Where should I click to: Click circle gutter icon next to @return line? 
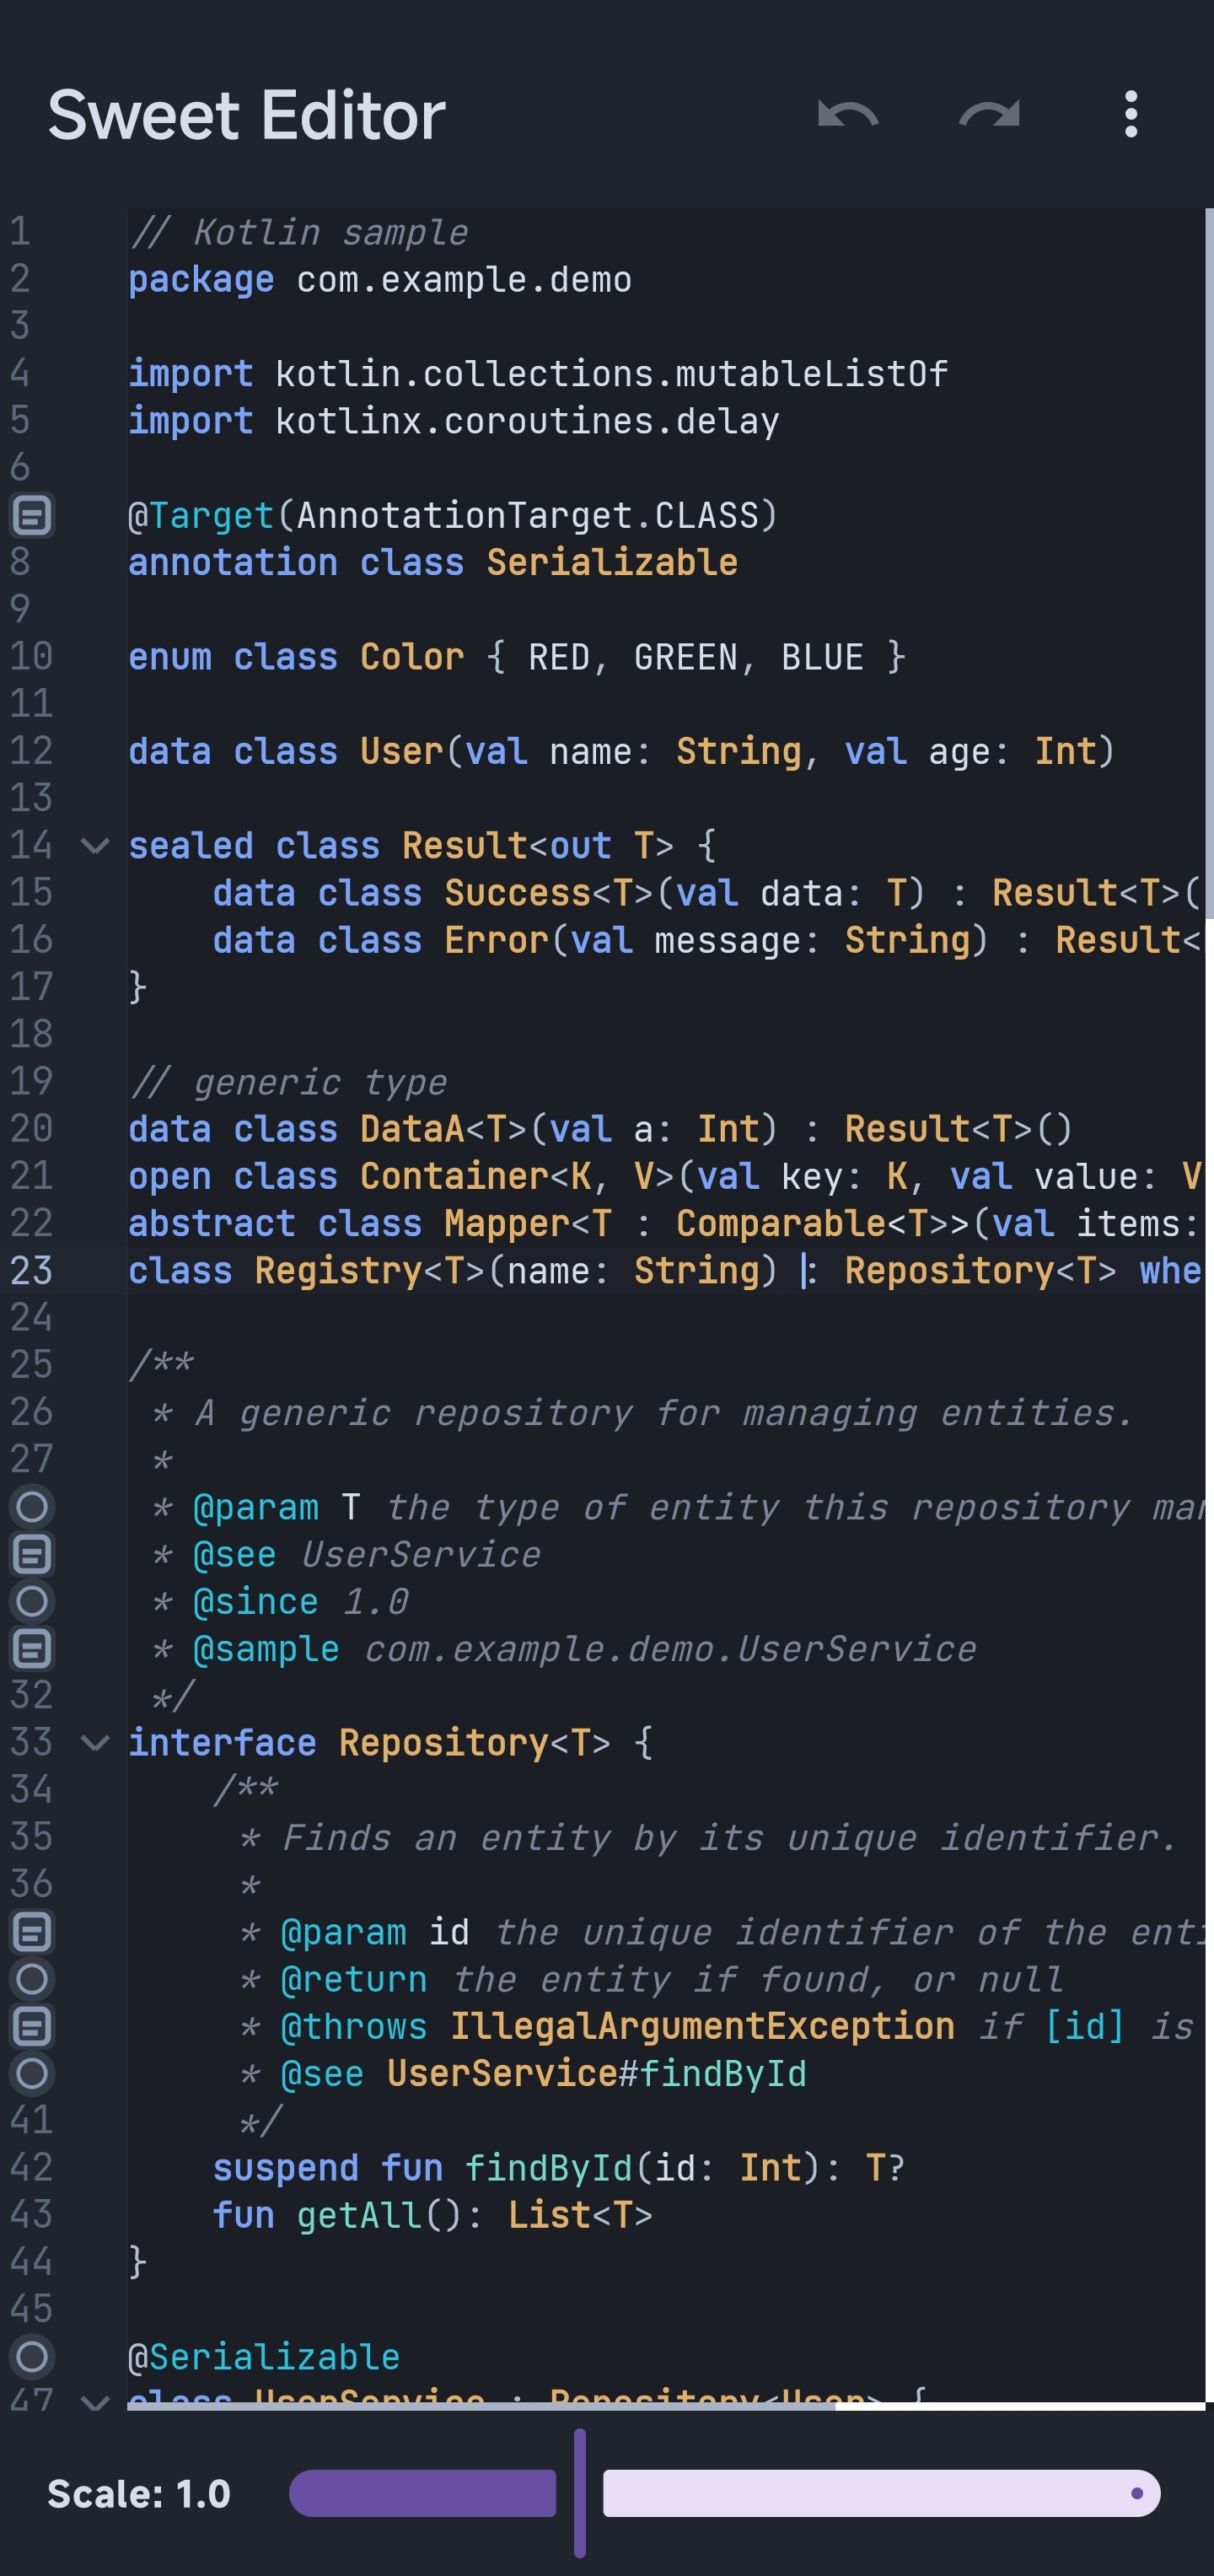(x=33, y=1978)
